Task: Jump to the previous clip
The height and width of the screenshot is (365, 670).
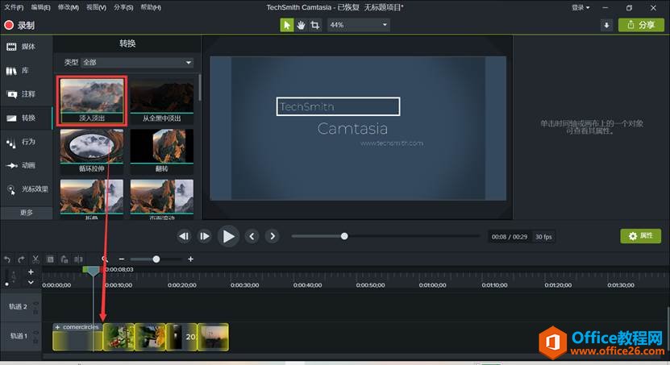Action: pos(252,236)
